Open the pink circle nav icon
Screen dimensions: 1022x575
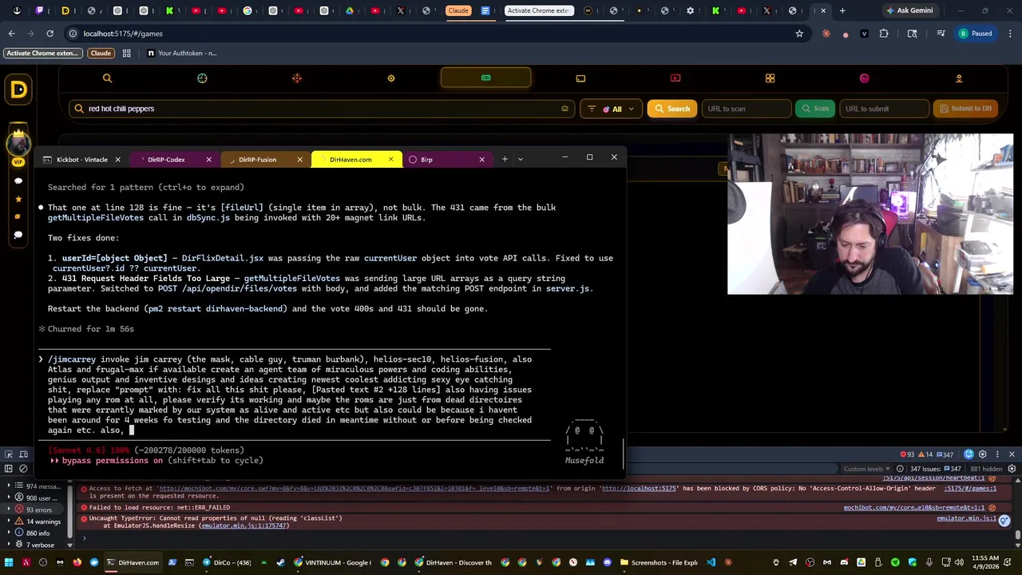pyautogui.click(x=864, y=78)
